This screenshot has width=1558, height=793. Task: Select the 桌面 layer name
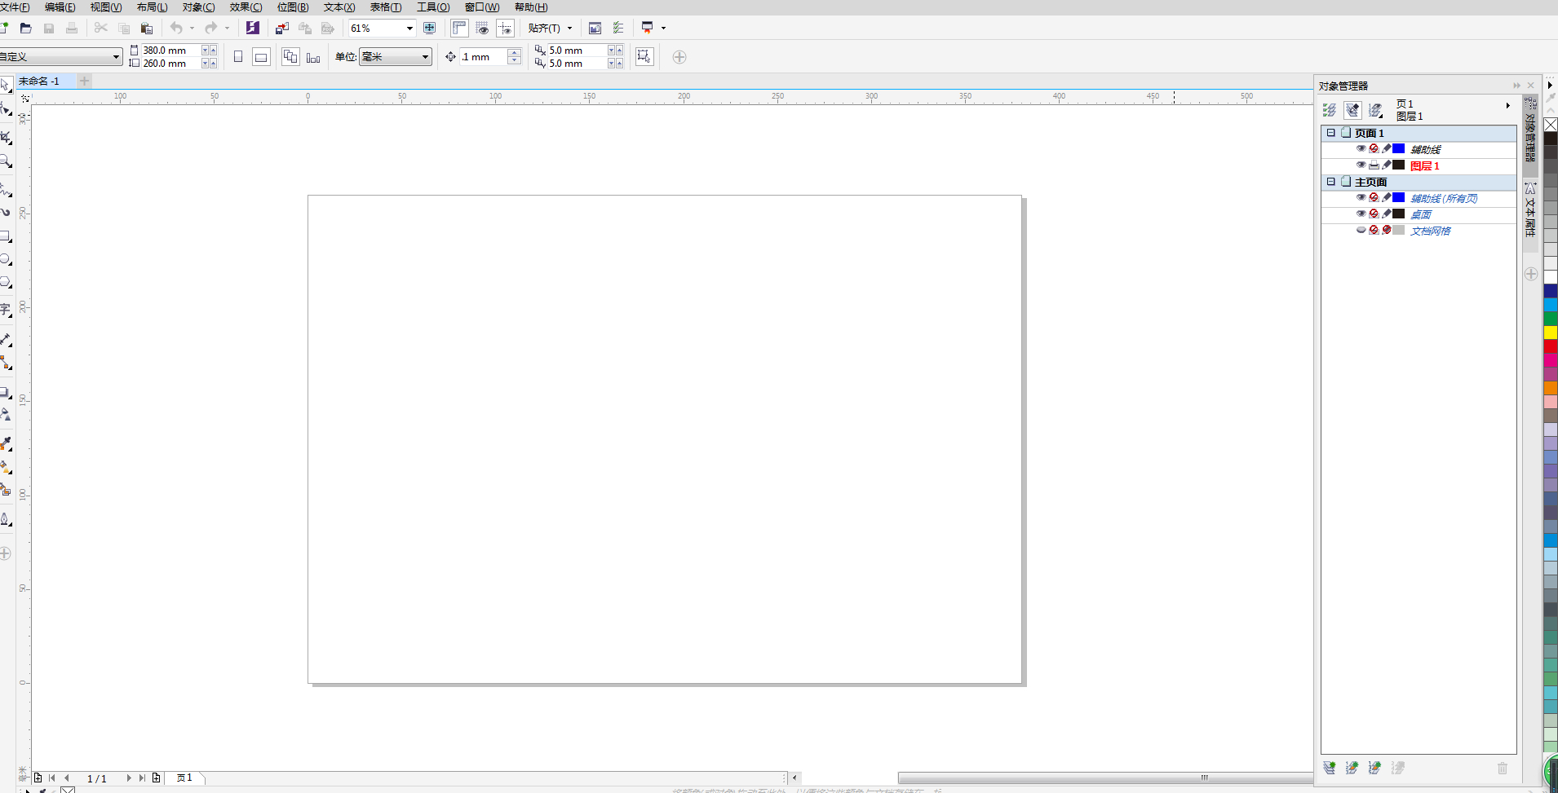[1421, 214]
